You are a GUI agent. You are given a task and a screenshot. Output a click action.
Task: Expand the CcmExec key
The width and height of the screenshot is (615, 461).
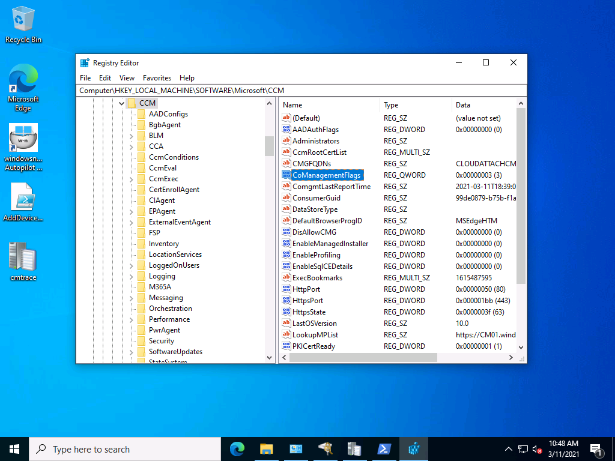tap(131, 179)
